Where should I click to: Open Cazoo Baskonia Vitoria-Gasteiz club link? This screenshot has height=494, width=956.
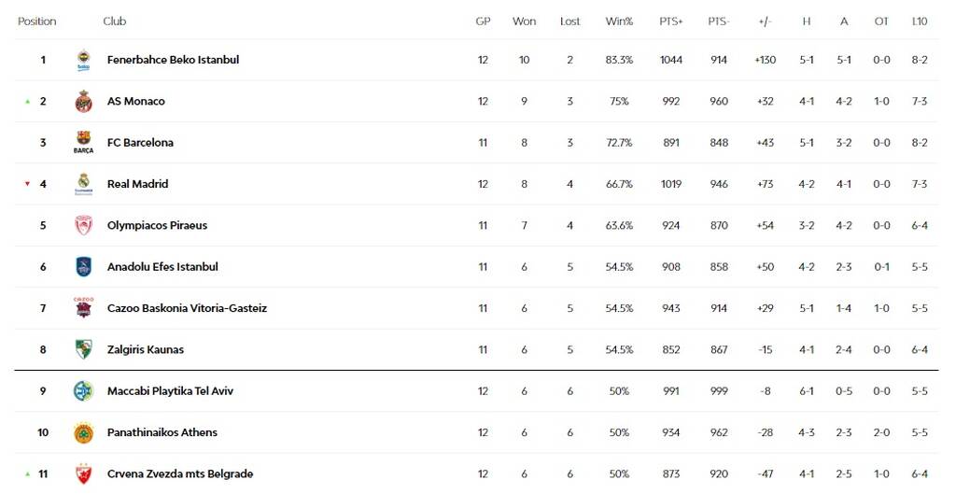point(187,308)
